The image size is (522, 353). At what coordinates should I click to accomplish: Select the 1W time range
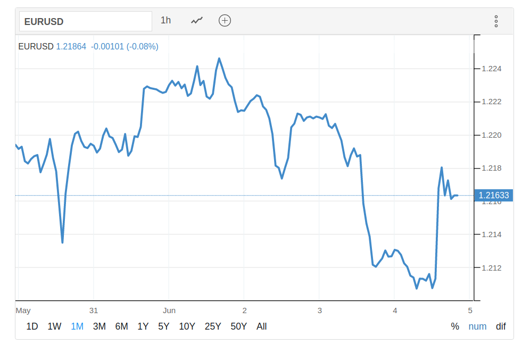click(54, 326)
